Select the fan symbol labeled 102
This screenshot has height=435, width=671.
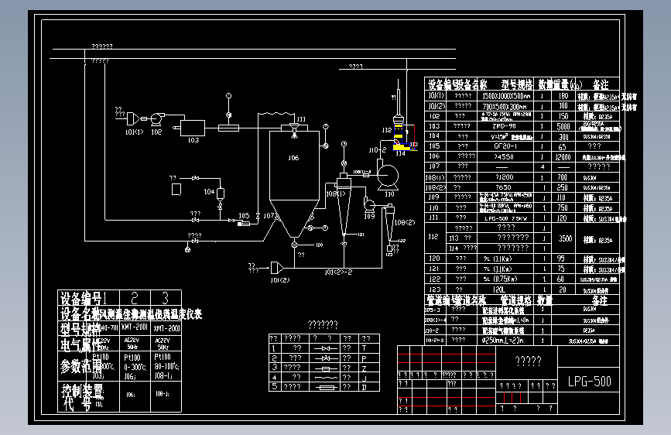point(157,118)
